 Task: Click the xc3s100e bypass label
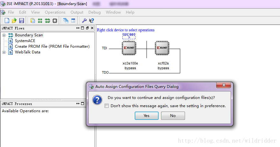pyautogui.click(x=130, y=66)
